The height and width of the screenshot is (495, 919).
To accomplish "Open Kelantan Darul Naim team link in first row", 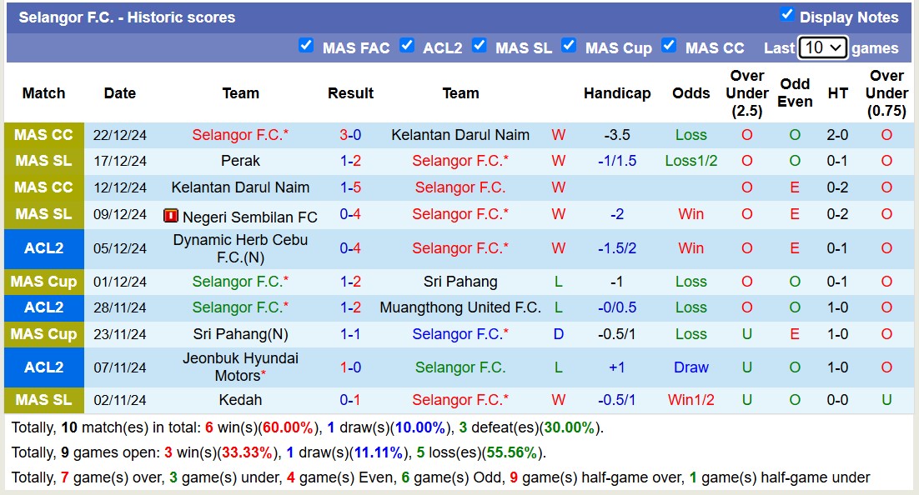I will [x=460, y=135].
